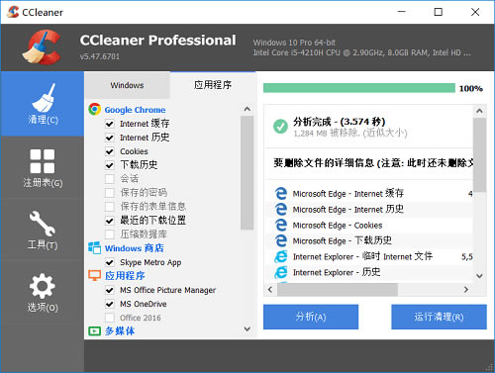Viewport: 495px width, 373px height.
Task: Open the 注册表(G) registry section
Action: pyautogui.click(x=43, y=168)
